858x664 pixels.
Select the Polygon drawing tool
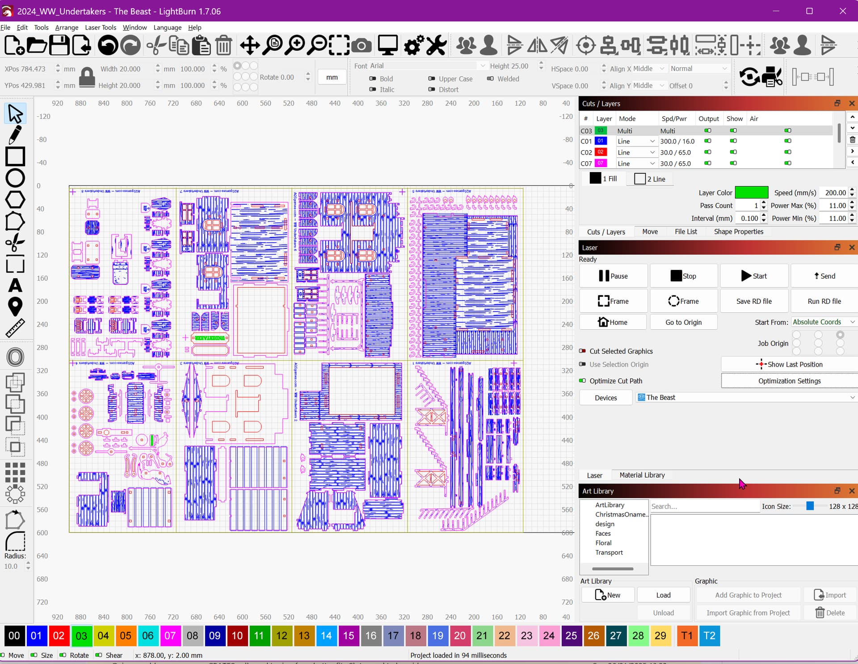pyautogui.click(x=15, y=200)
